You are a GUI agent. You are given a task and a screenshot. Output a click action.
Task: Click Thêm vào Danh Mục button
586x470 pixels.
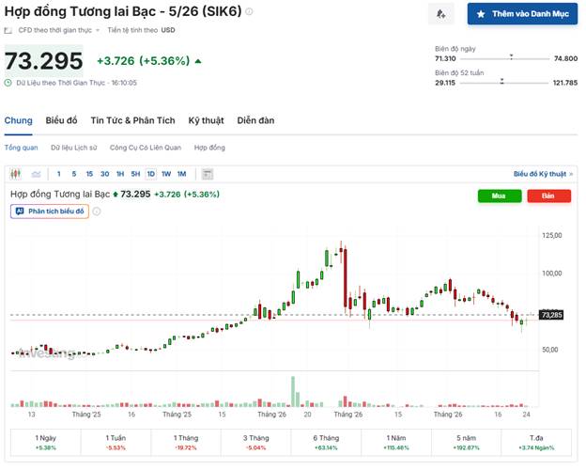(522, 14)
